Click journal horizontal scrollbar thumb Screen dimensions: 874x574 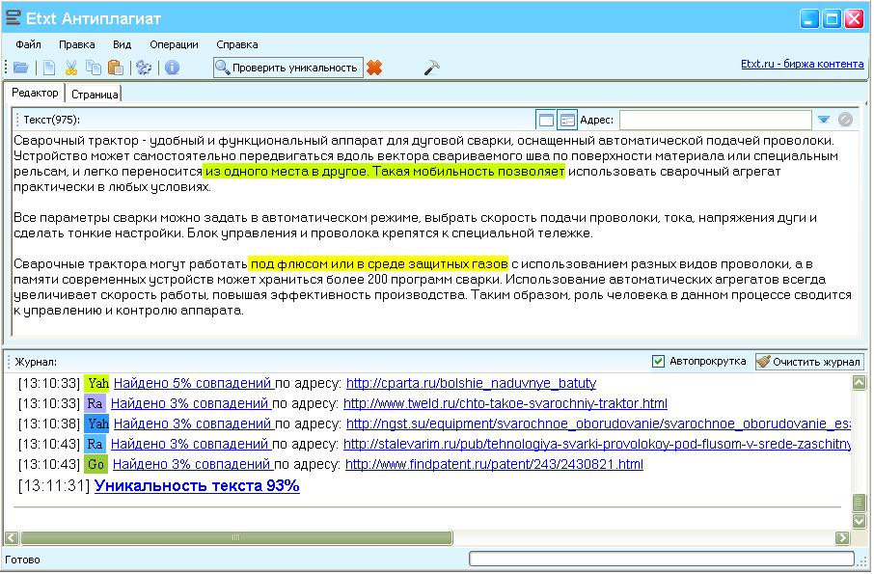click(x=236, y=538)
